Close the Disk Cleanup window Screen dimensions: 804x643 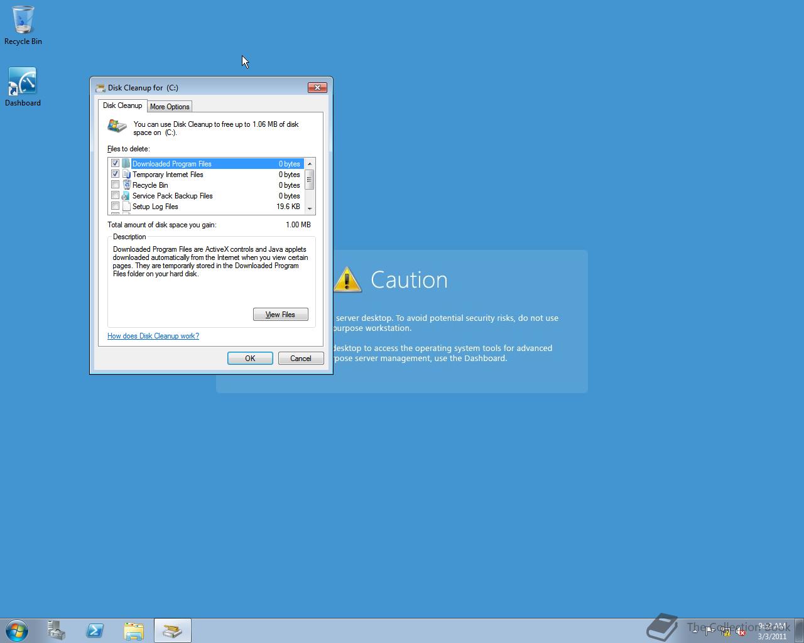pyautogui.click(x=317, y=87)
